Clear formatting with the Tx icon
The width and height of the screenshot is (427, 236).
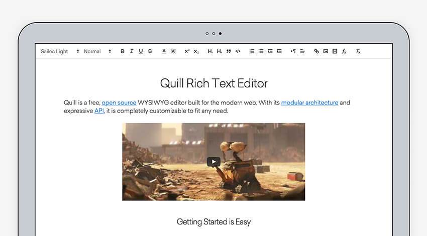coord(358,51)
